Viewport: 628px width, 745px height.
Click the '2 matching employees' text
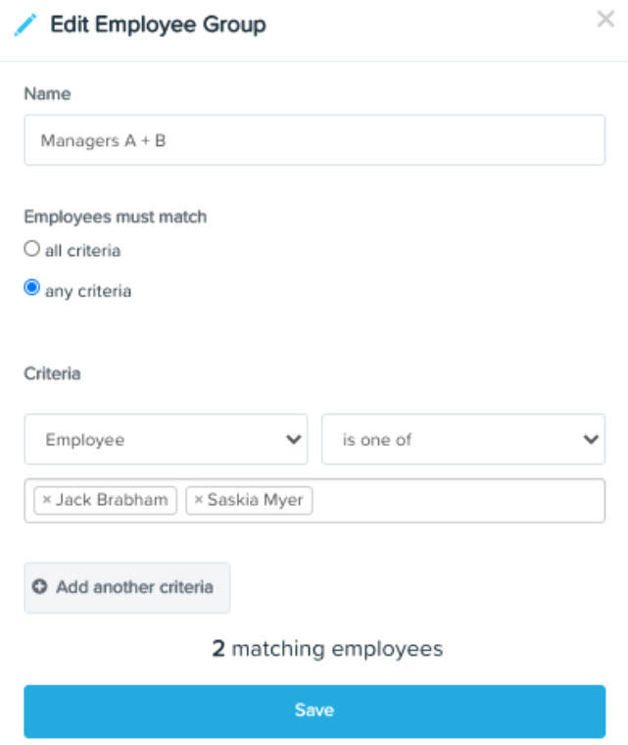[x=327, y=649]
